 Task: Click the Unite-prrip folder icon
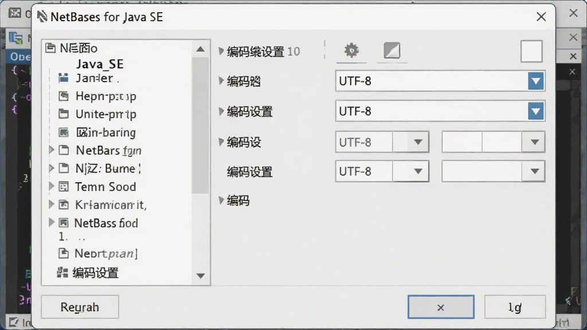64,114
